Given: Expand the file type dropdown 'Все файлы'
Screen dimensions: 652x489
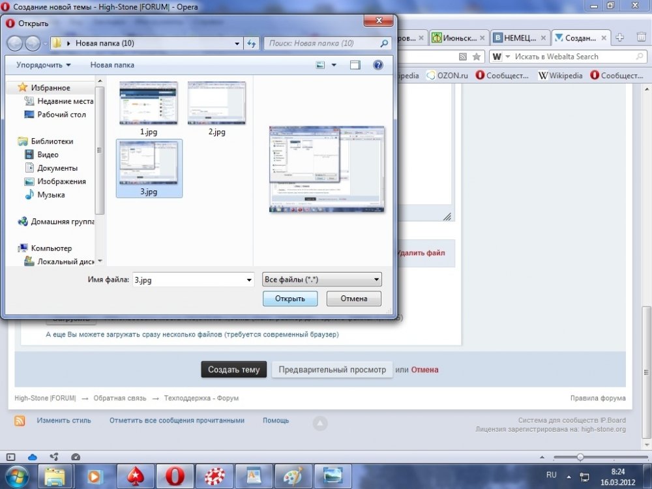Looking at the screenshot, I should tap(322, 280).
